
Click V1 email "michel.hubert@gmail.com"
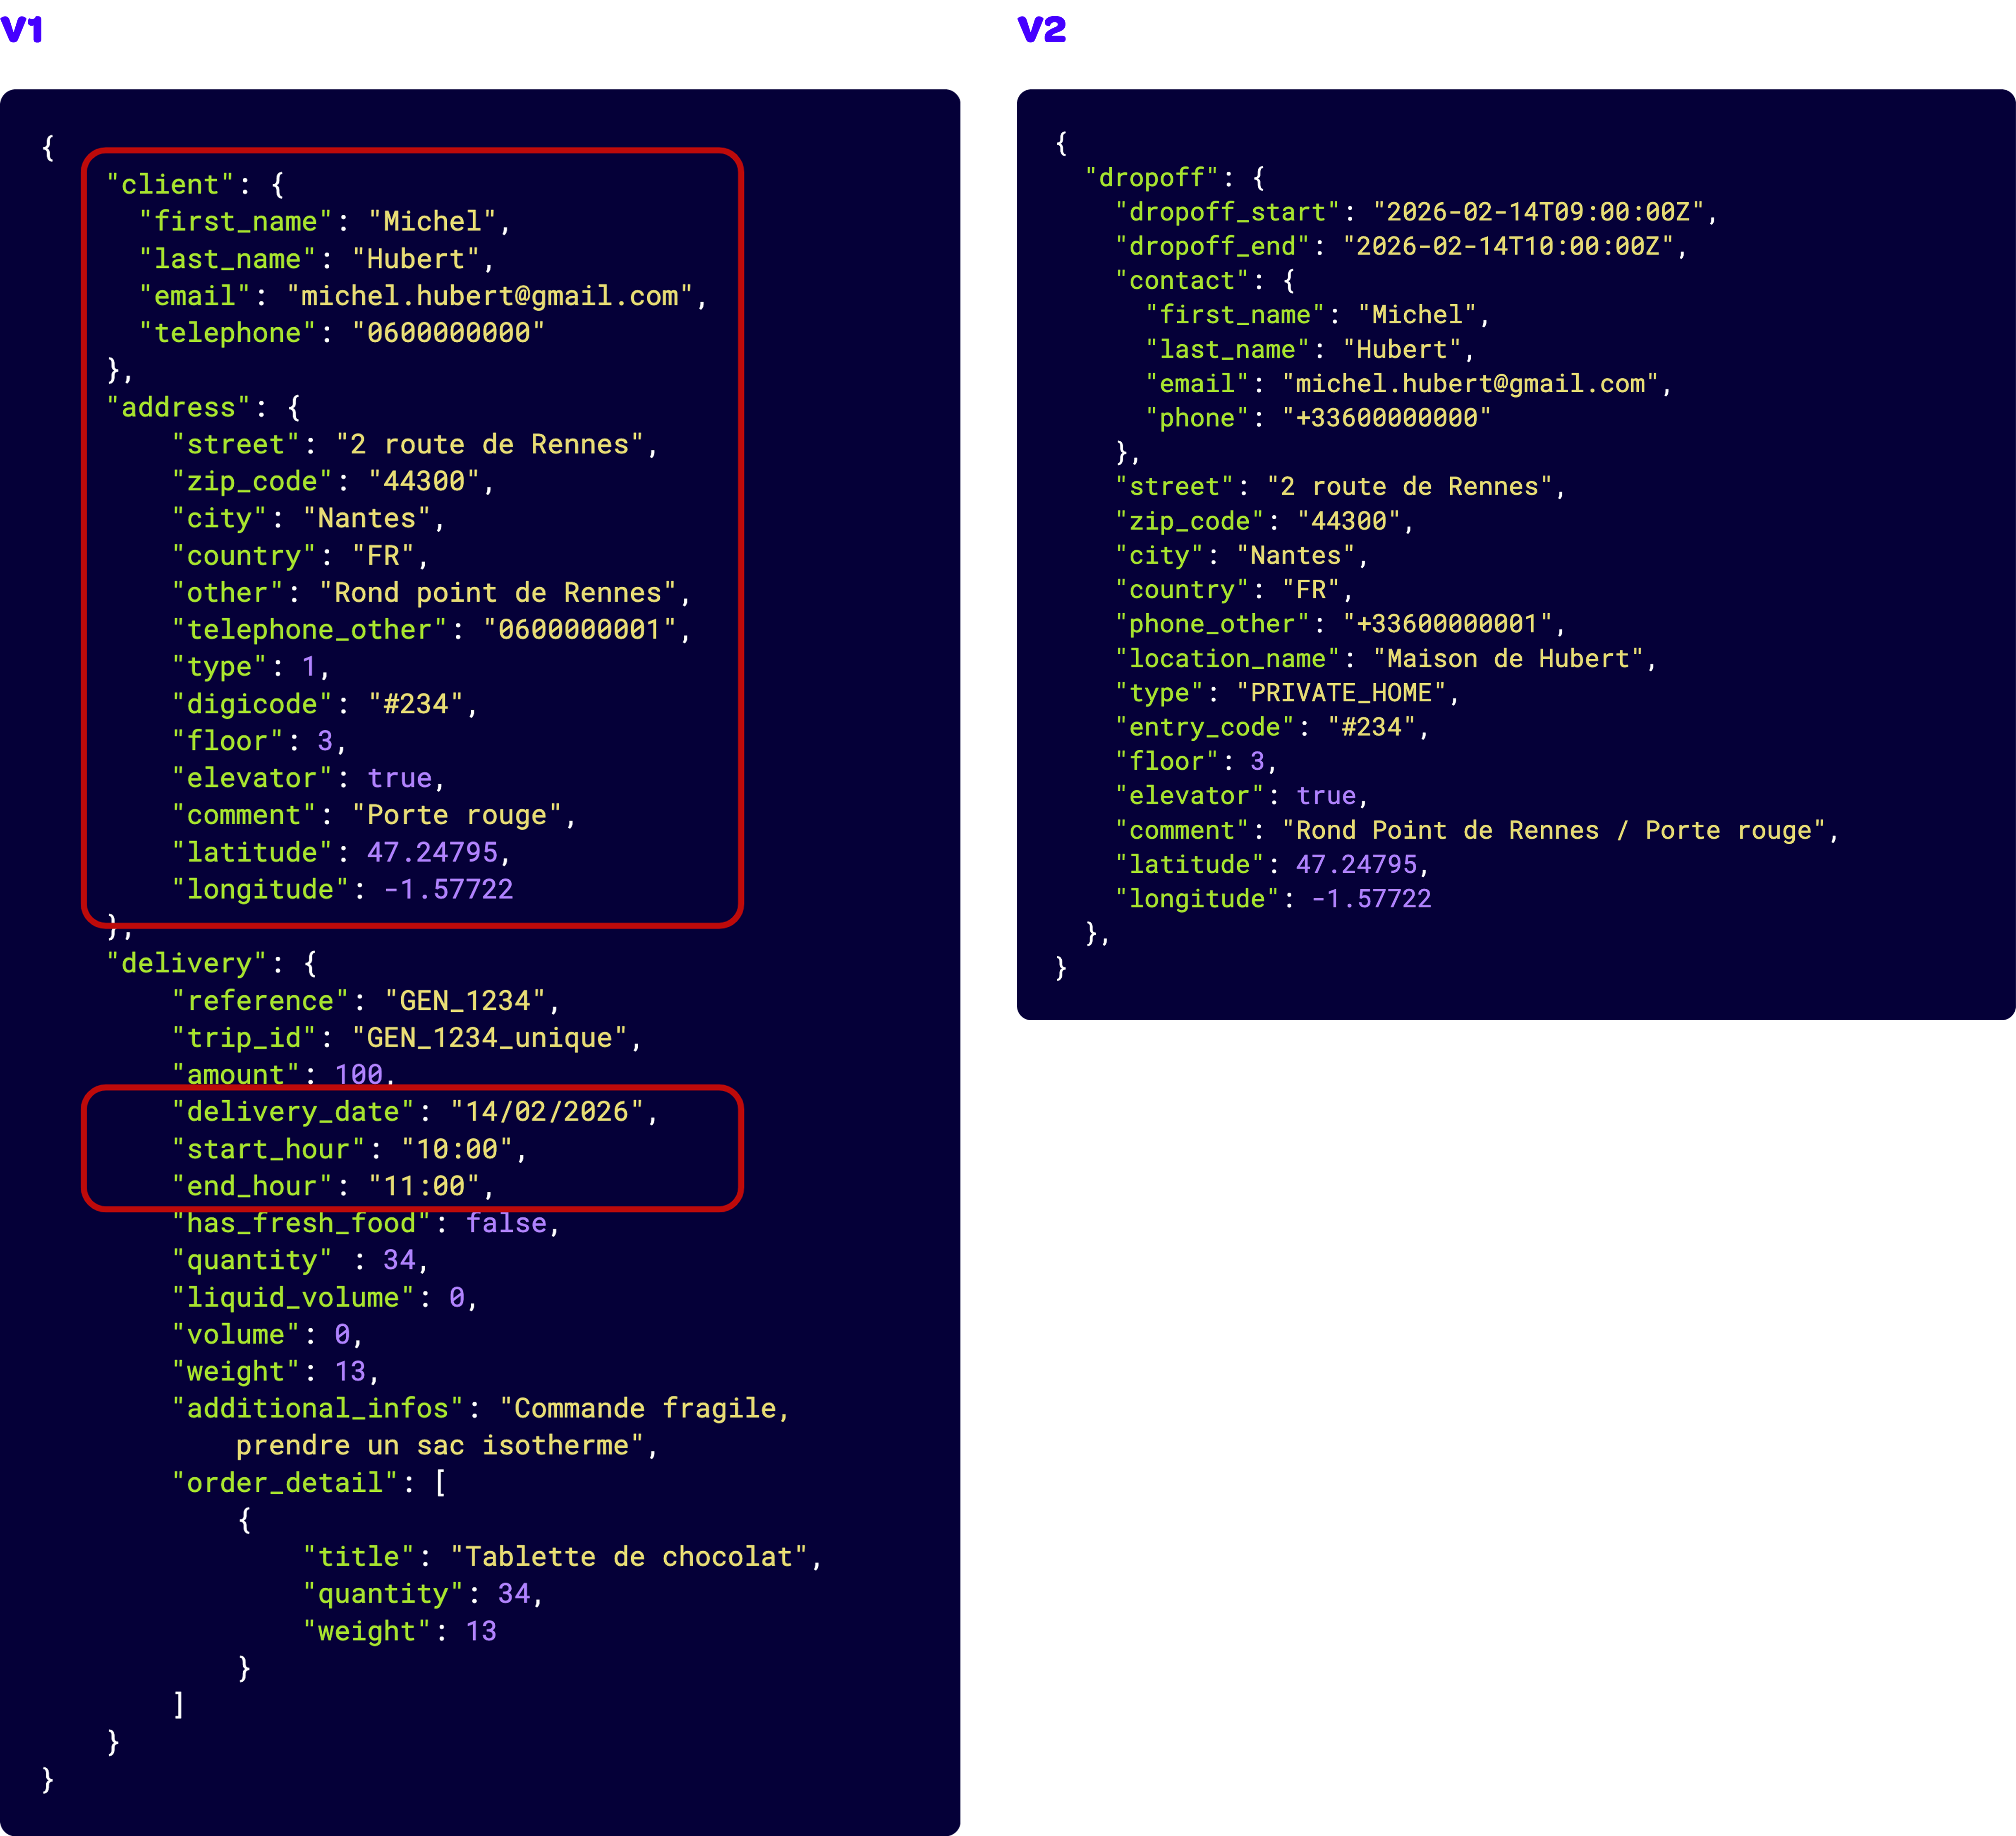(490, 296)
